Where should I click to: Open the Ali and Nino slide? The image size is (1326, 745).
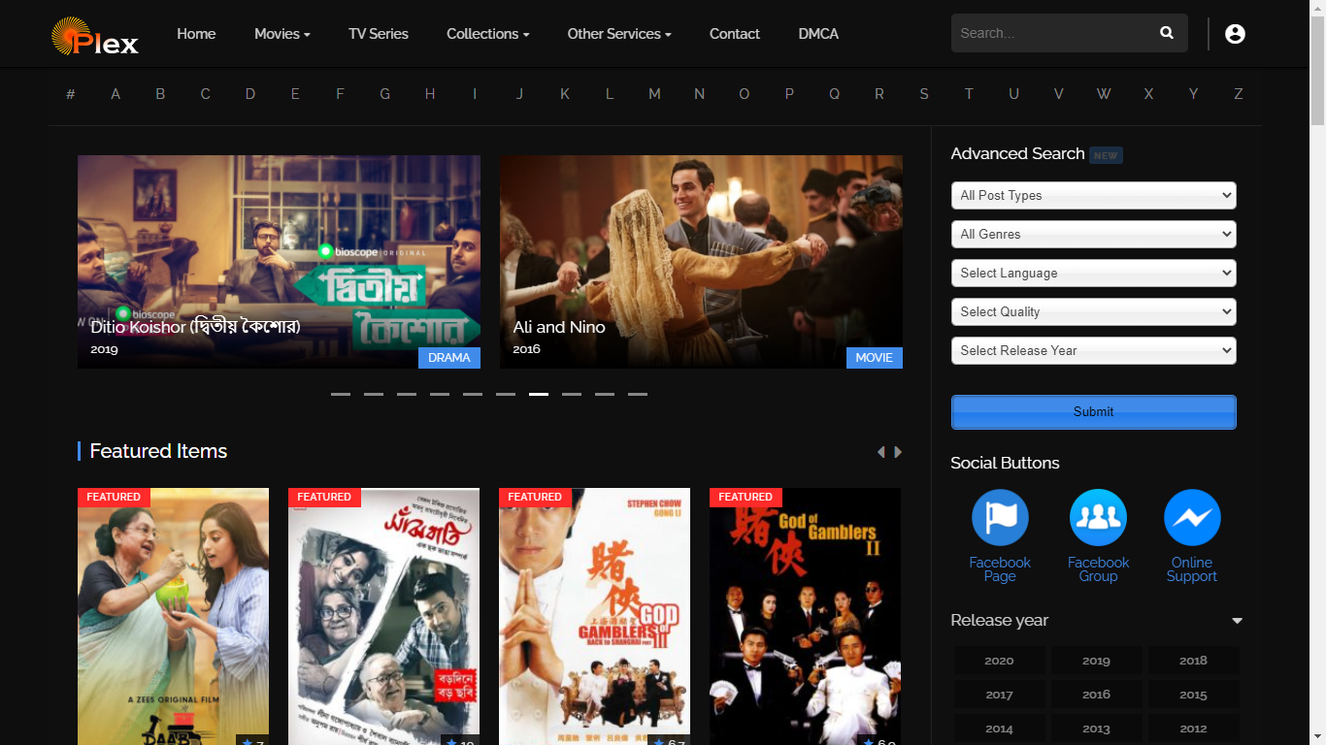click(701, 262)
